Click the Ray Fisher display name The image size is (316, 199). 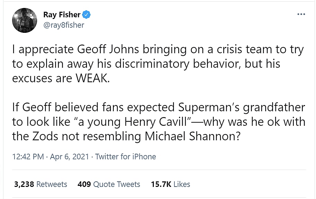[x=62, y=15]
